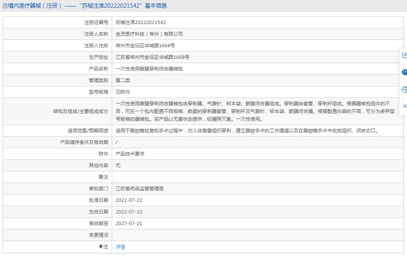
Task: Click the 有效期至 row label
Action: (98, 223)
